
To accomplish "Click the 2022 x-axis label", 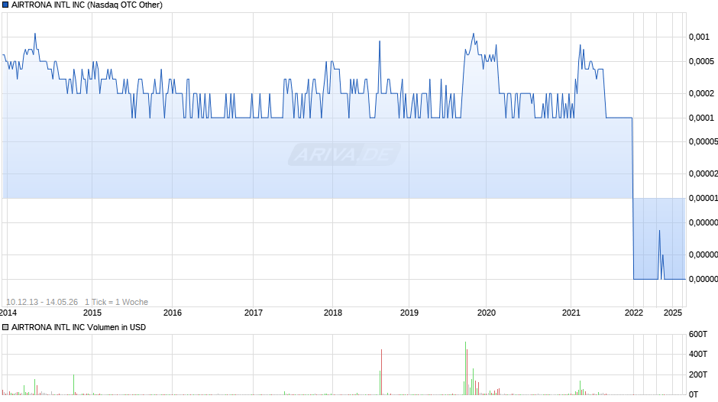I will 634,313.
